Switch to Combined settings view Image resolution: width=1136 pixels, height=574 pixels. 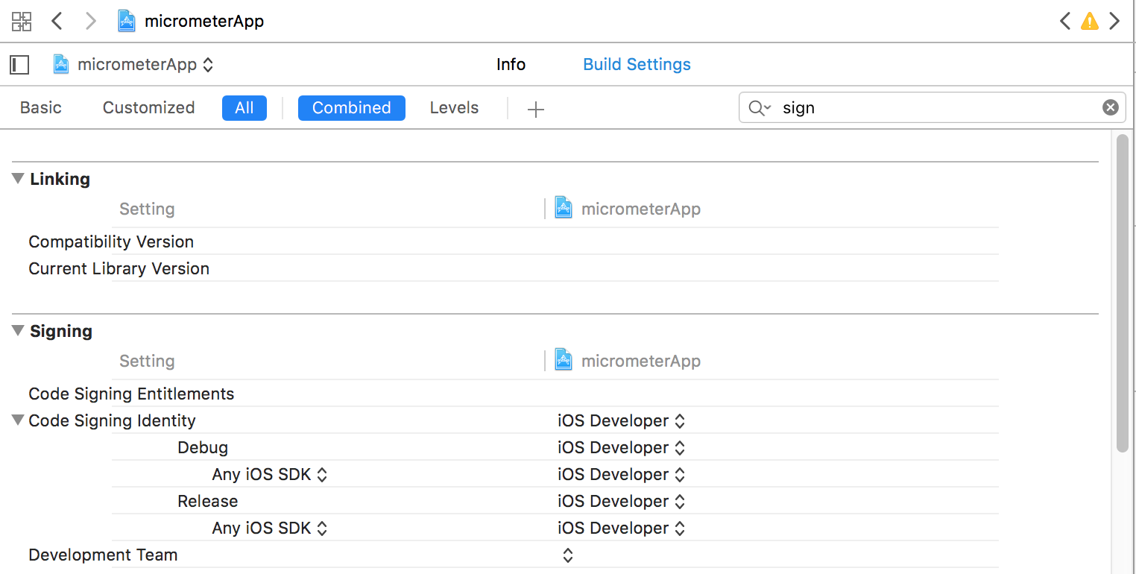(351, 108)
